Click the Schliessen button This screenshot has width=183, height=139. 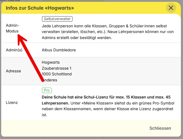[160, 128]
